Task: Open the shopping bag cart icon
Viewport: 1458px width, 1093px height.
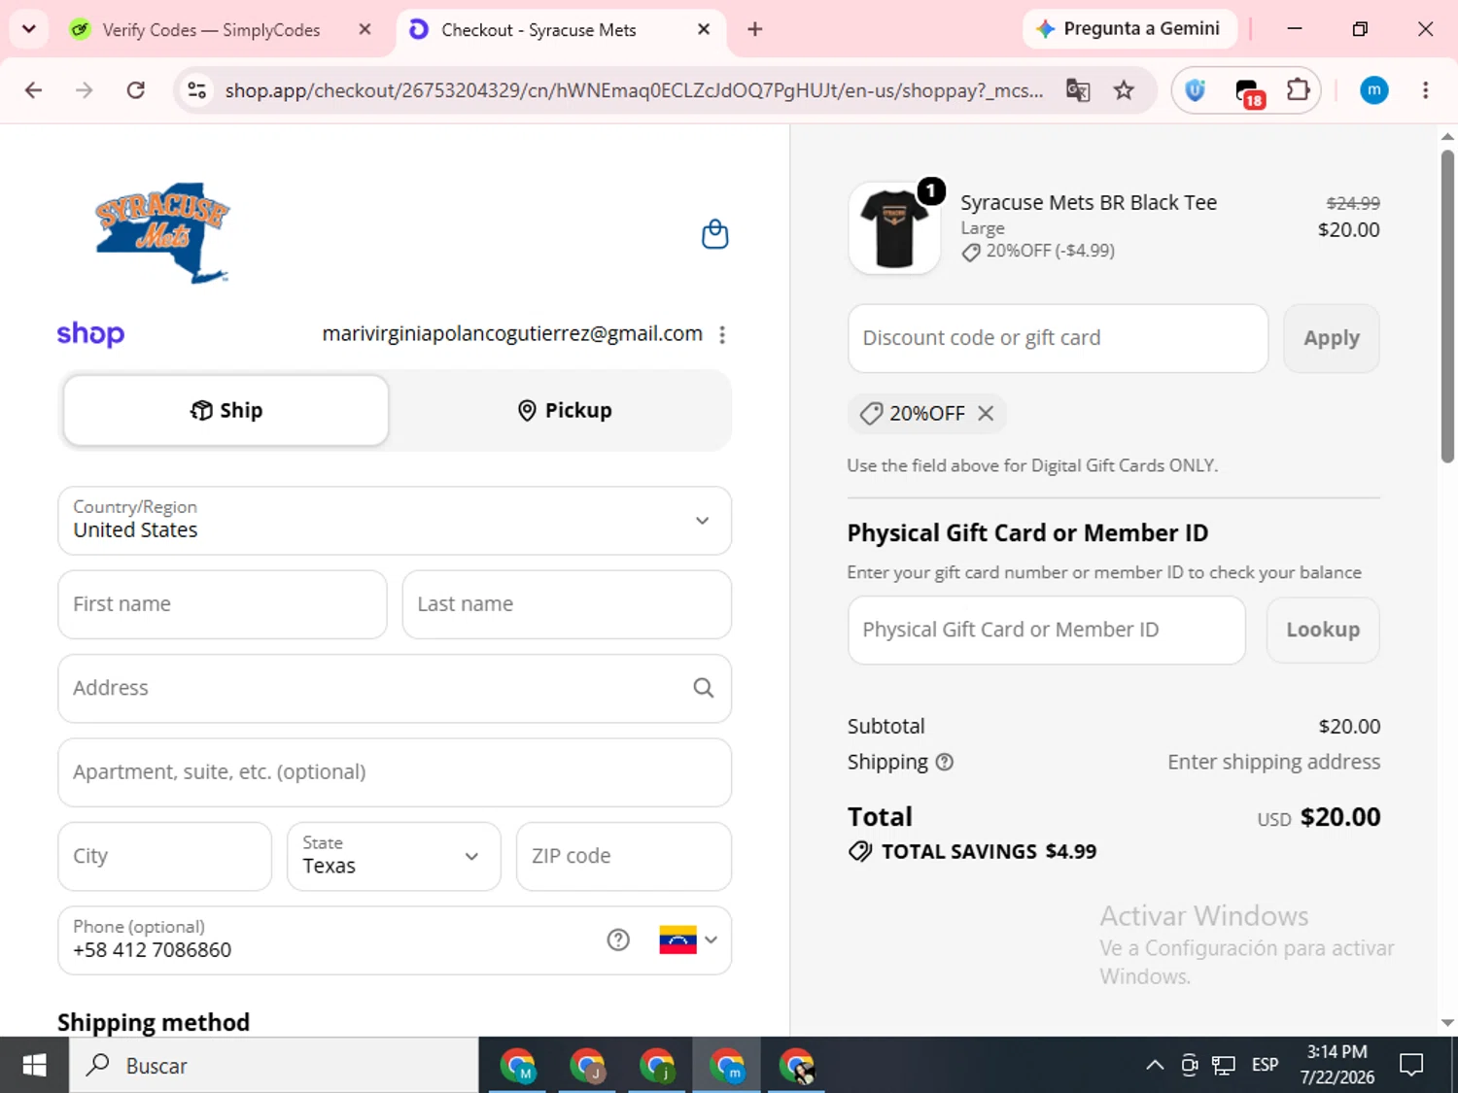Action: click(x=715, y=234)
